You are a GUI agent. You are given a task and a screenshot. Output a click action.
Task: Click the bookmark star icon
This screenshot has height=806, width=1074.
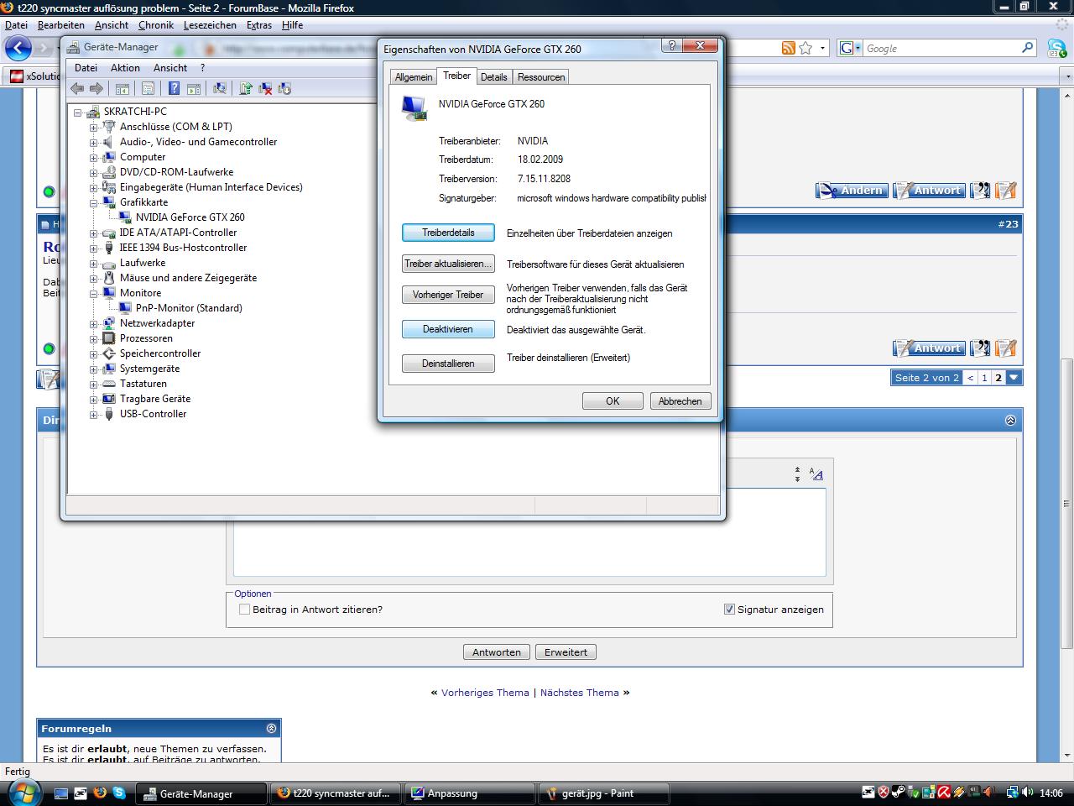805,48
